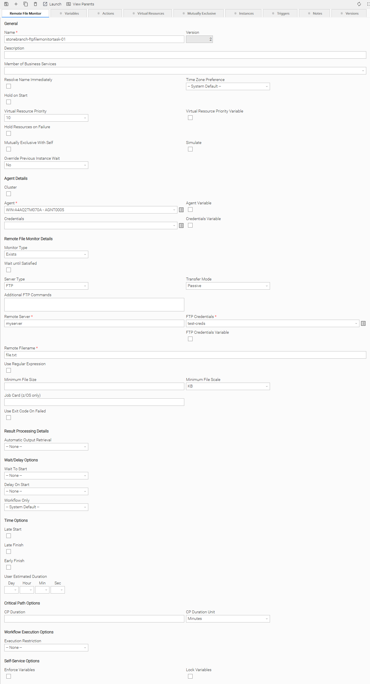
Task: Toggle the Use Regular Expression checkbox
Action: tap(9, 370)
